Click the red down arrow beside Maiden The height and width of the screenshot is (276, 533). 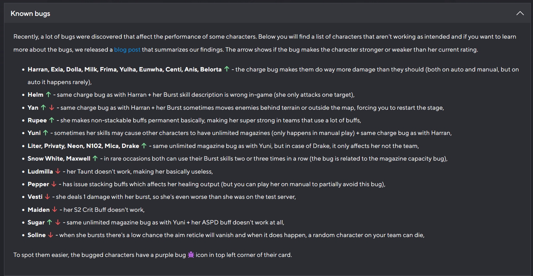pyautogui.click(x=55, y=210)
